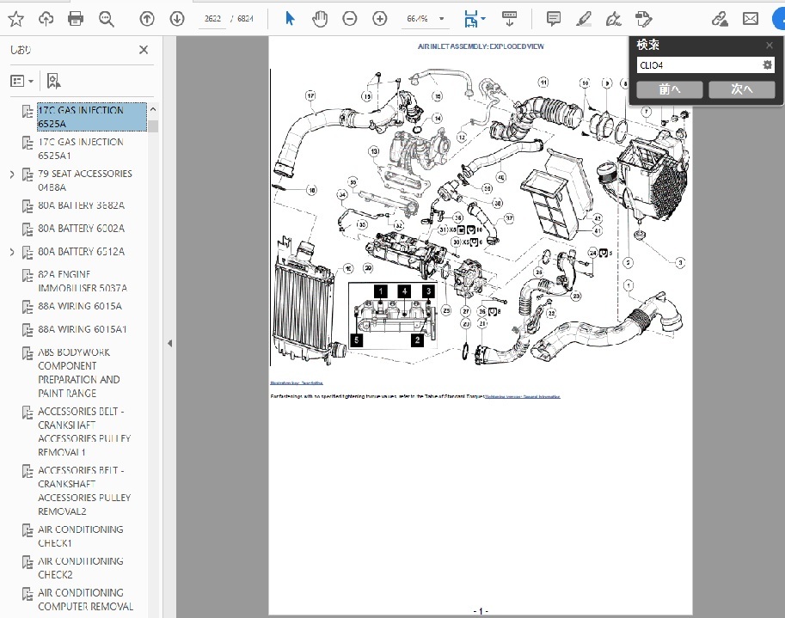Click the Illustration key link below diagram
The width and height of the screenshot is (785, 618).
pos(297,382)
